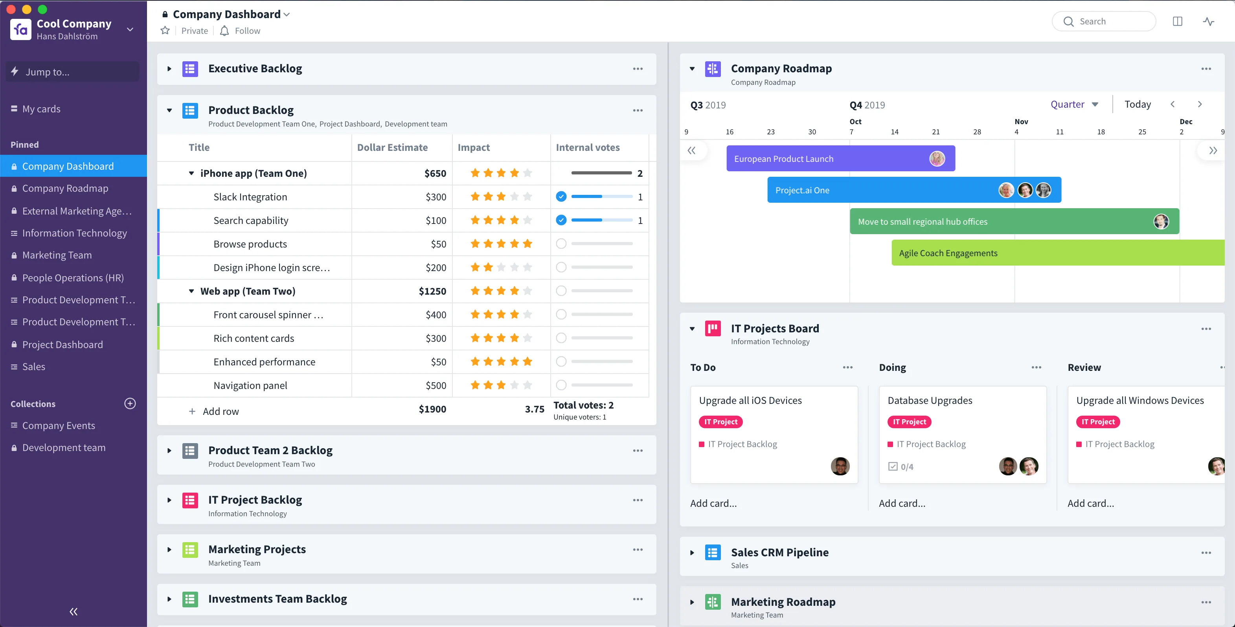Vote for Enhanced performance row
This screenshot has height=627, width=1235.
pos(561,361)
